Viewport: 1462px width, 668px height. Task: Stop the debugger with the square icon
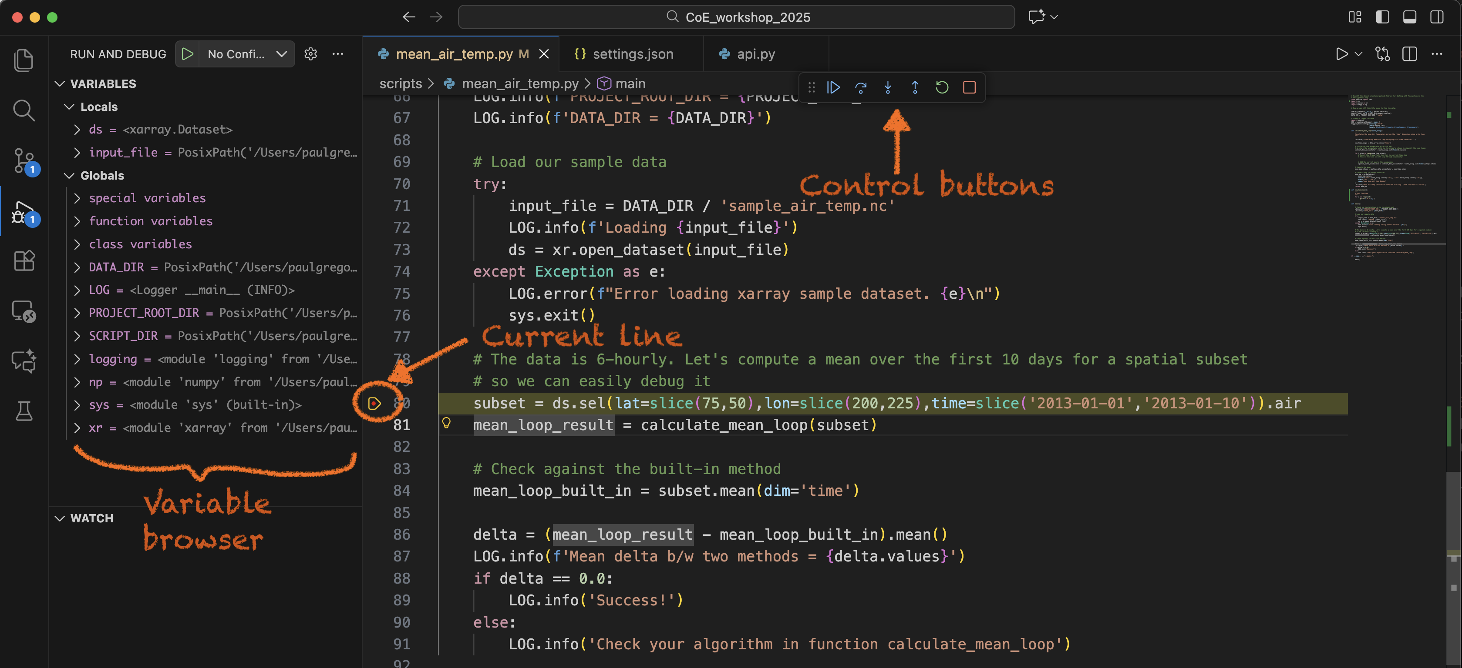click(x=969, y=87)
